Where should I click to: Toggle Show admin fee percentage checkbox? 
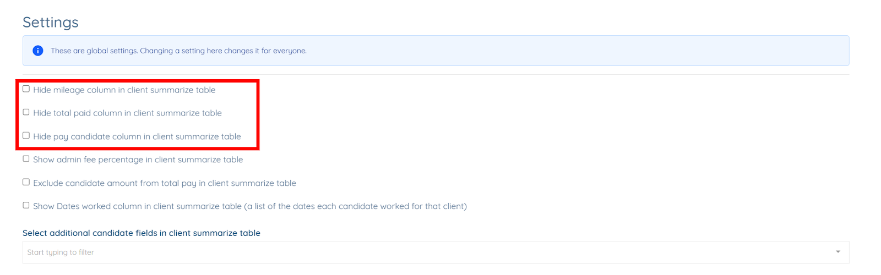[x=26, y=159]
